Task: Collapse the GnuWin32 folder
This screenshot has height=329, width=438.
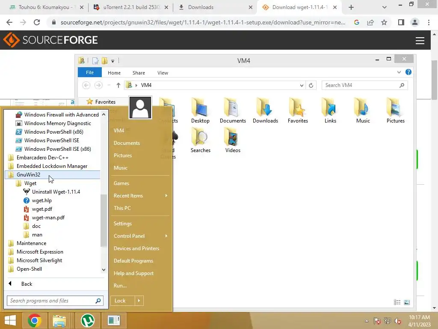Action: coord(53,175)
